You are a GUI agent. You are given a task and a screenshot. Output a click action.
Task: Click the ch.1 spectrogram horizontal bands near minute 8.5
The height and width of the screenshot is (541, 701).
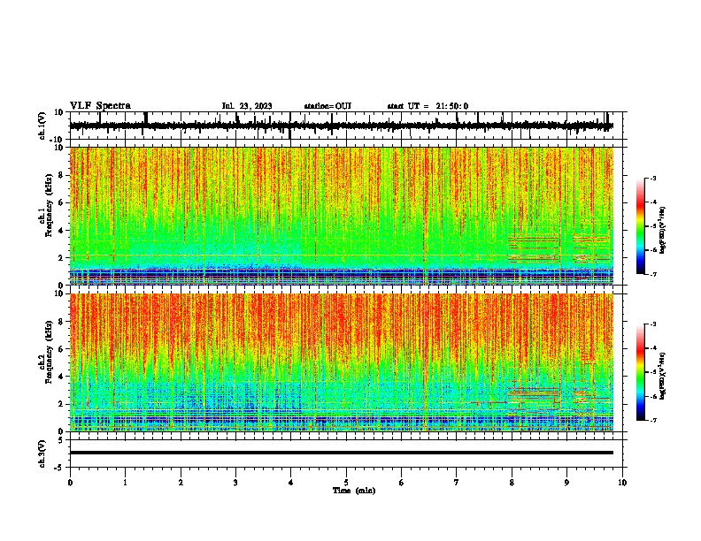(x=535, y=249)
